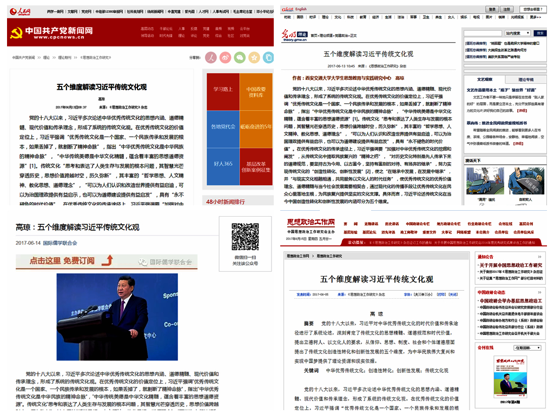Click the People.cn logo at top left
The image size is (554, 415).
pos(20,11)
